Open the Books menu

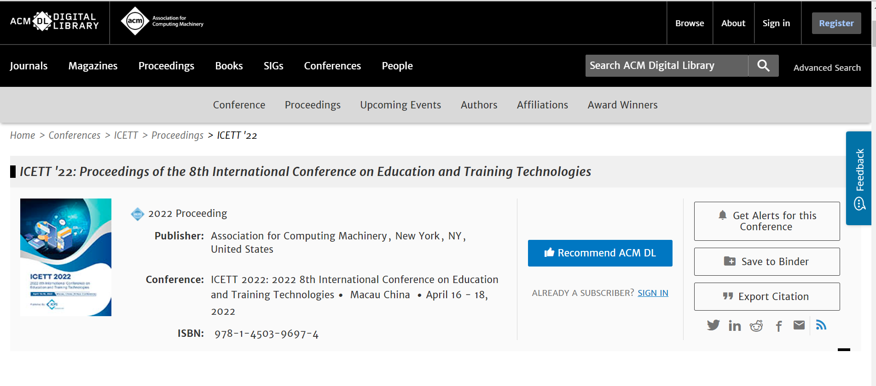229,66
